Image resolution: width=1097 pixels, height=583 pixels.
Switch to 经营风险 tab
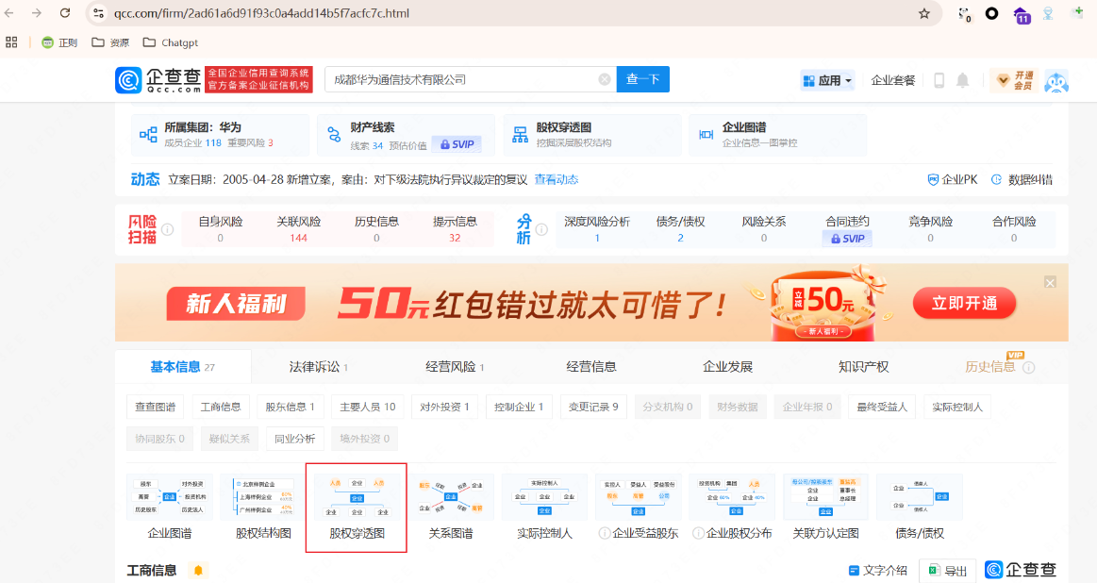(x=455, y=367)
